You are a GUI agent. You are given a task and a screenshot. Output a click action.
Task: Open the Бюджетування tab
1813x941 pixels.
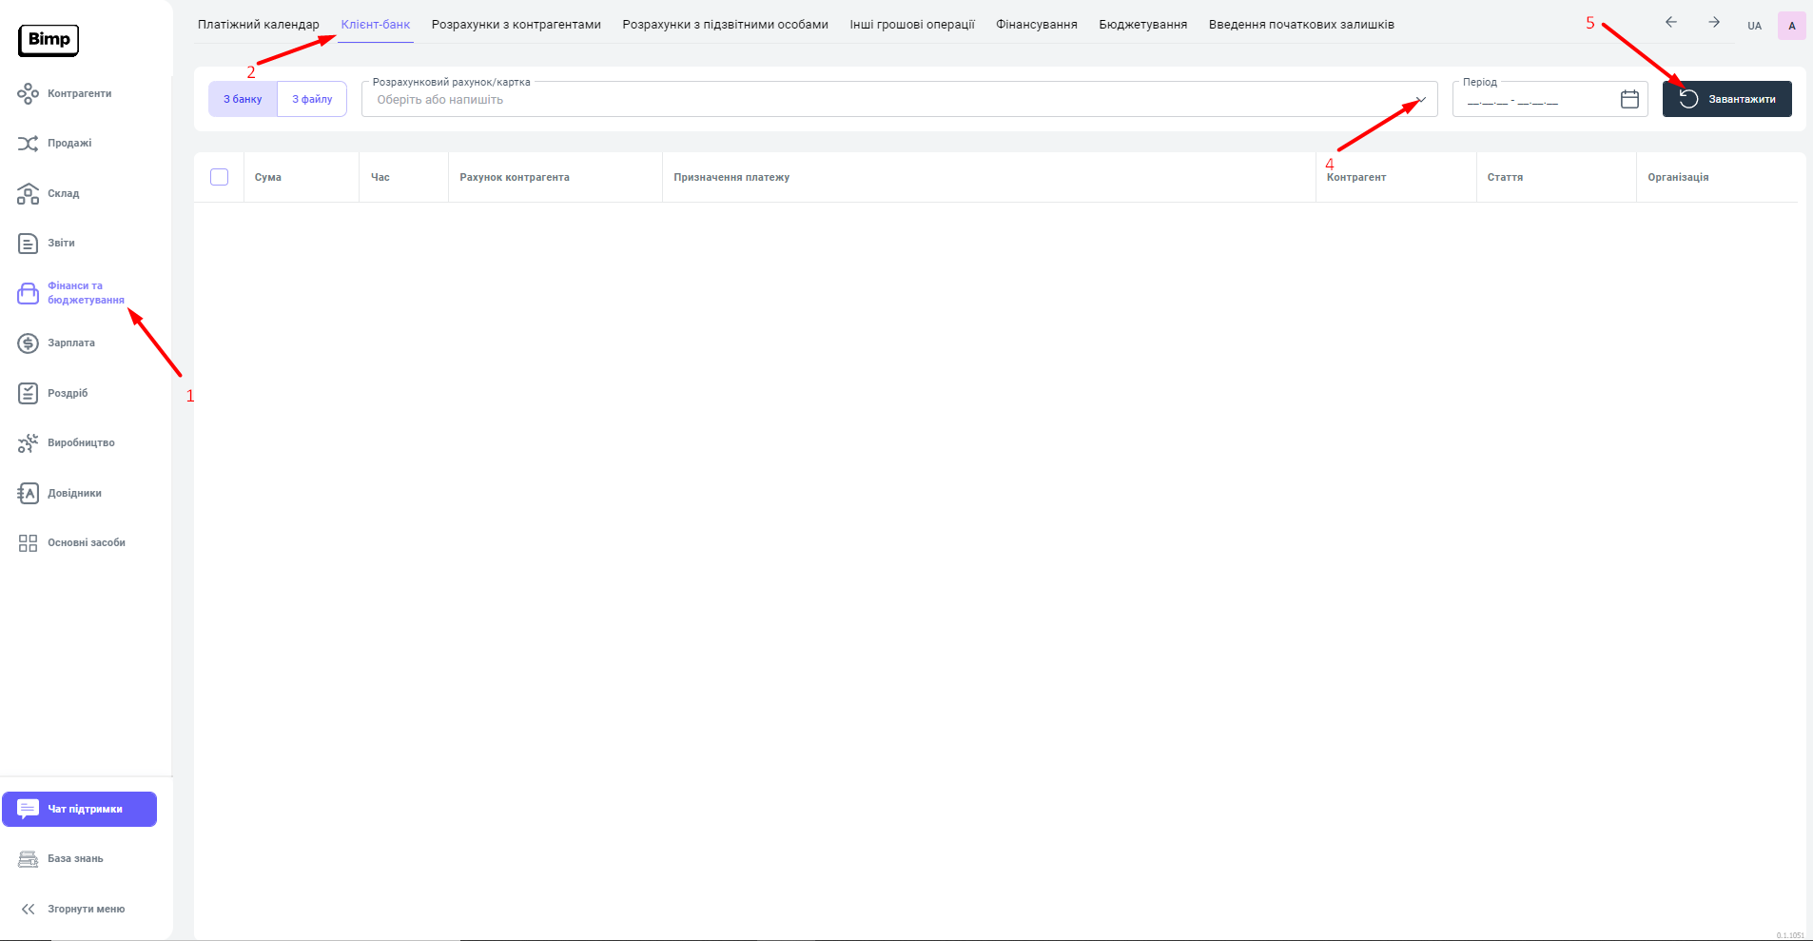point(1142,25)
